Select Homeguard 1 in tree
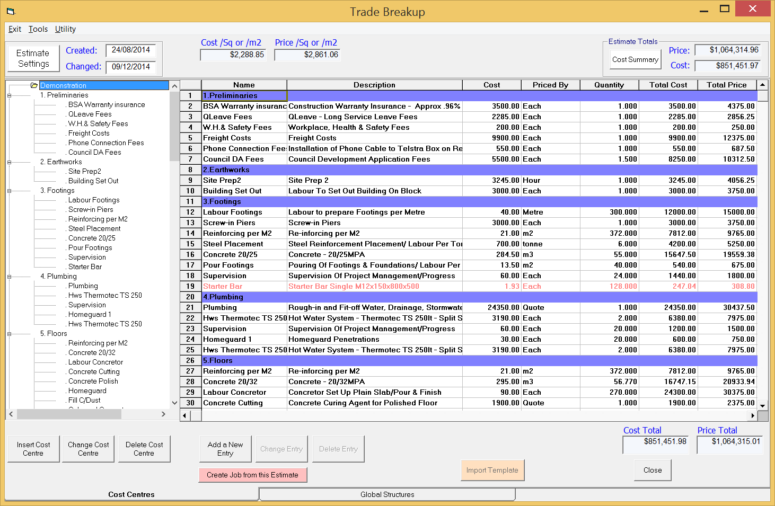This screenshot has height=506, width=775. coord(90,314)
